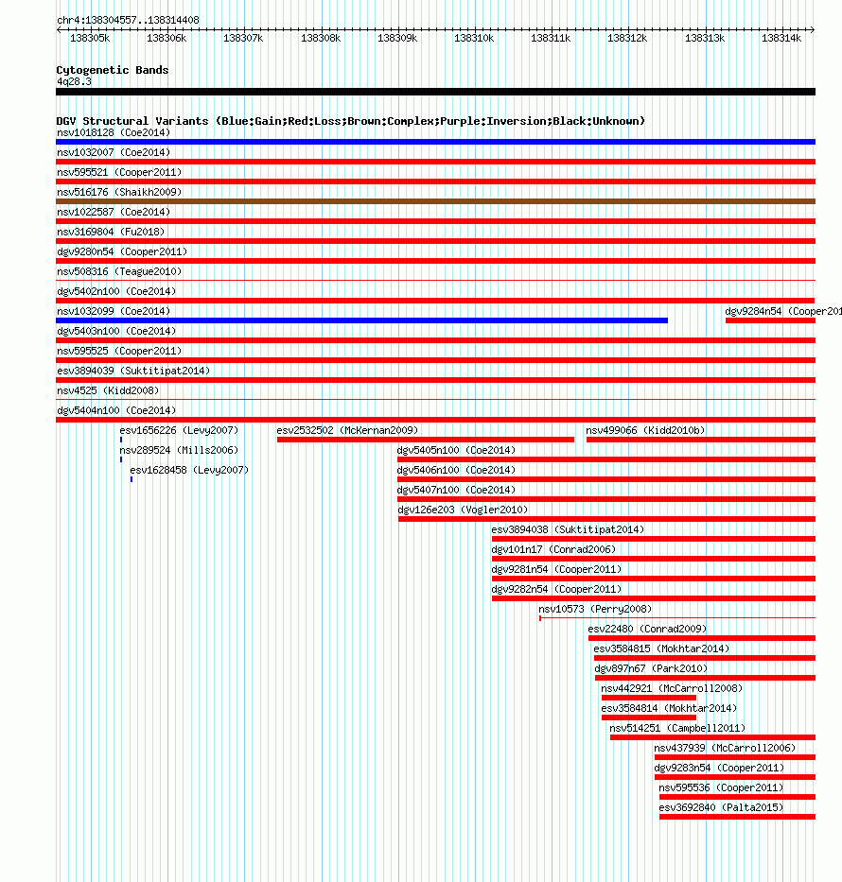Open dgv5403n100 (Coe2014) variant

click(116, 331)
